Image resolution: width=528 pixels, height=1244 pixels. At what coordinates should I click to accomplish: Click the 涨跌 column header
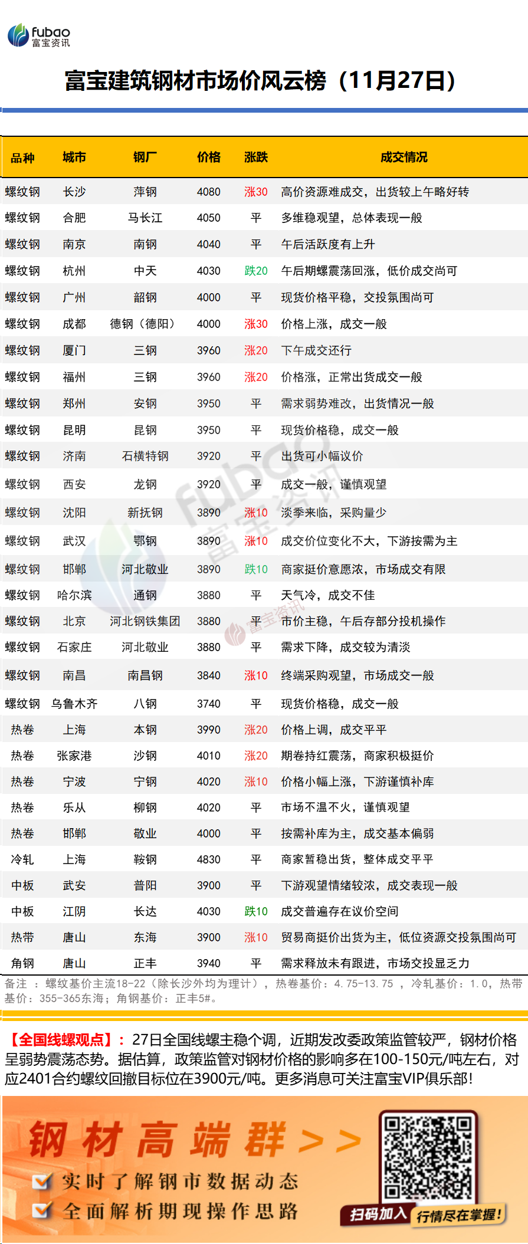point(256,157)
